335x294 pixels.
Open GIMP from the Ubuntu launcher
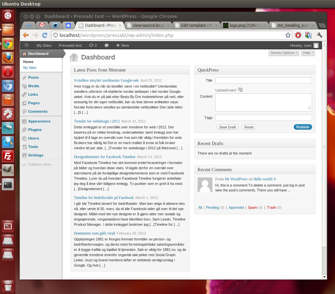click(8, 171)
